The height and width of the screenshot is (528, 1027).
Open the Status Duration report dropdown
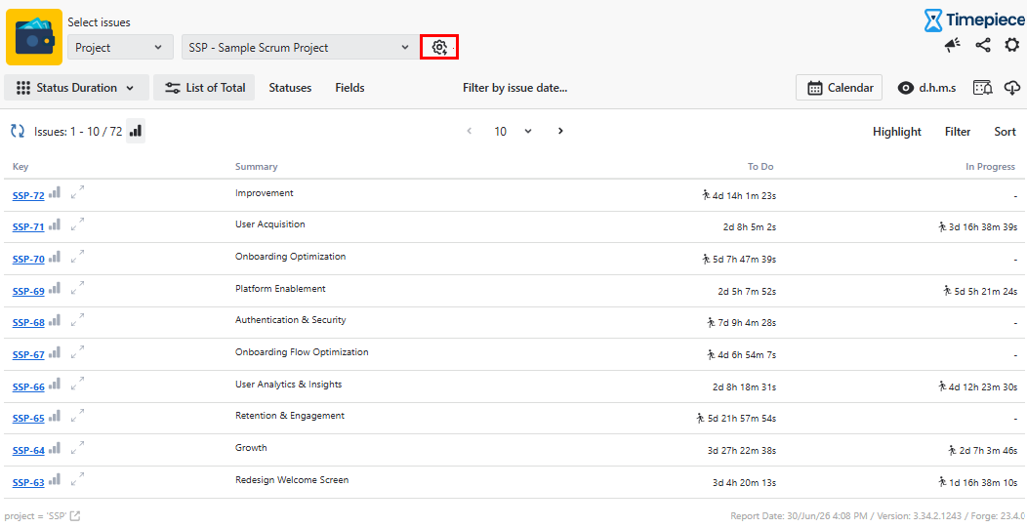coord(76,88)
